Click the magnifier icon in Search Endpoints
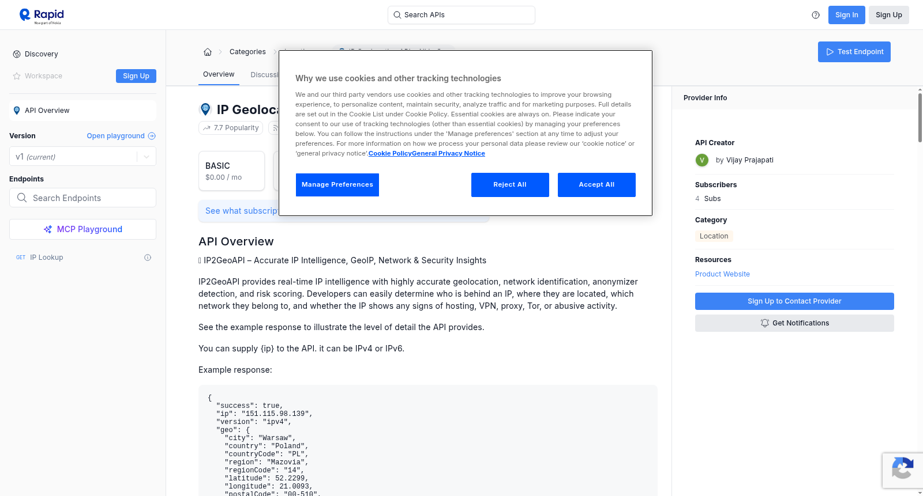 (x=22, y=198)
